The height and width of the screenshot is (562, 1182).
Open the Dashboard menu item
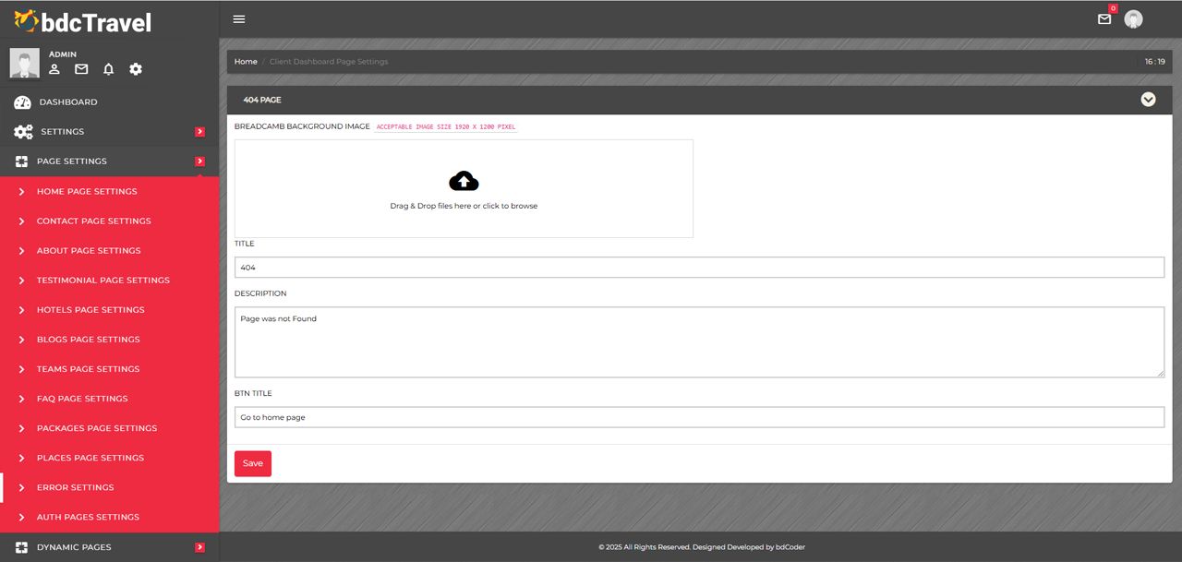point(110,102)
